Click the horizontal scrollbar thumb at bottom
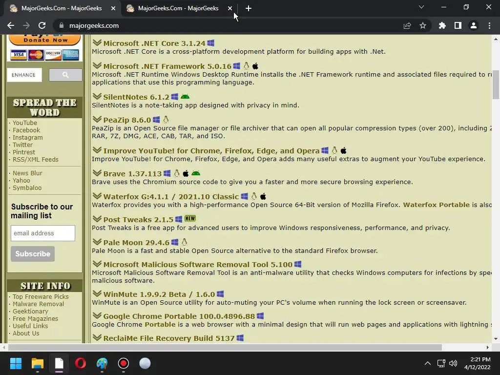This screenshot has width=500, height=375. (x=225, y=347)
